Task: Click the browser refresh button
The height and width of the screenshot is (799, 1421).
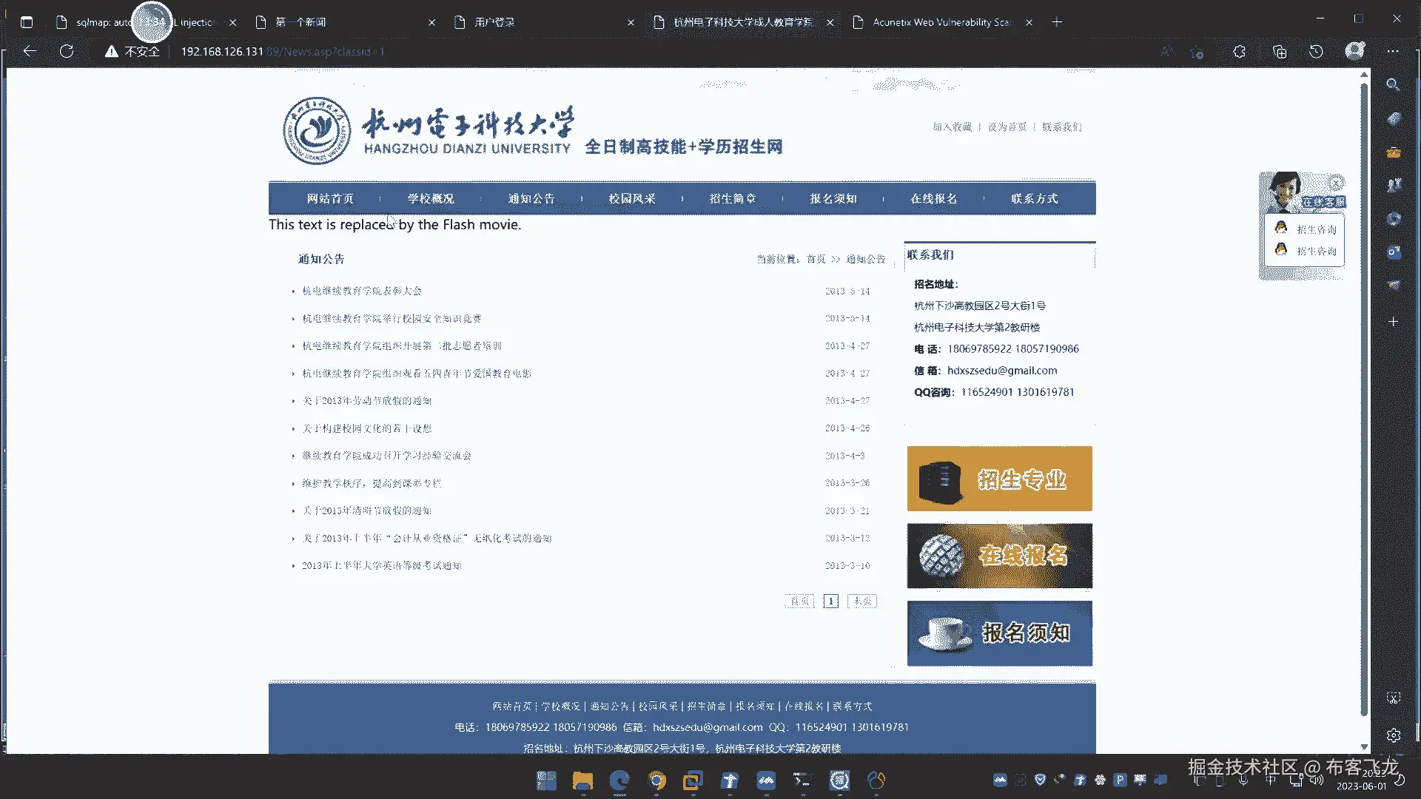Action: 67,51
